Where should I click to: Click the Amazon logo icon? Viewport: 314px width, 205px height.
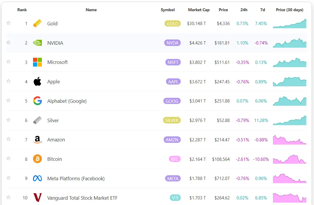[x=37, y=140]
